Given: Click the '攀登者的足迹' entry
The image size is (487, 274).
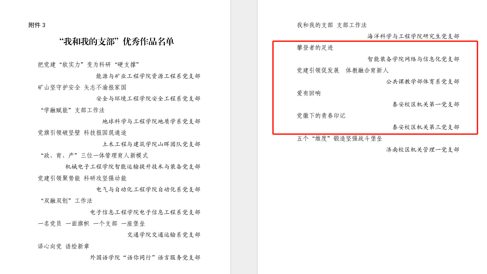Looking at the screenshot, I should click(315, 48).
